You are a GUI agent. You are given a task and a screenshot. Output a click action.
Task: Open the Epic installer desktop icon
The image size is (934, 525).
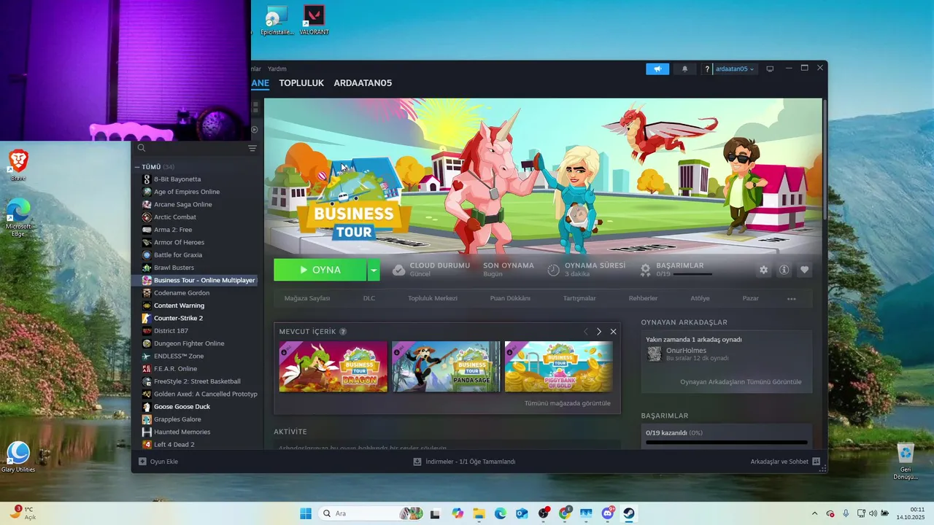pyautogui.click(x=276, y=20)
